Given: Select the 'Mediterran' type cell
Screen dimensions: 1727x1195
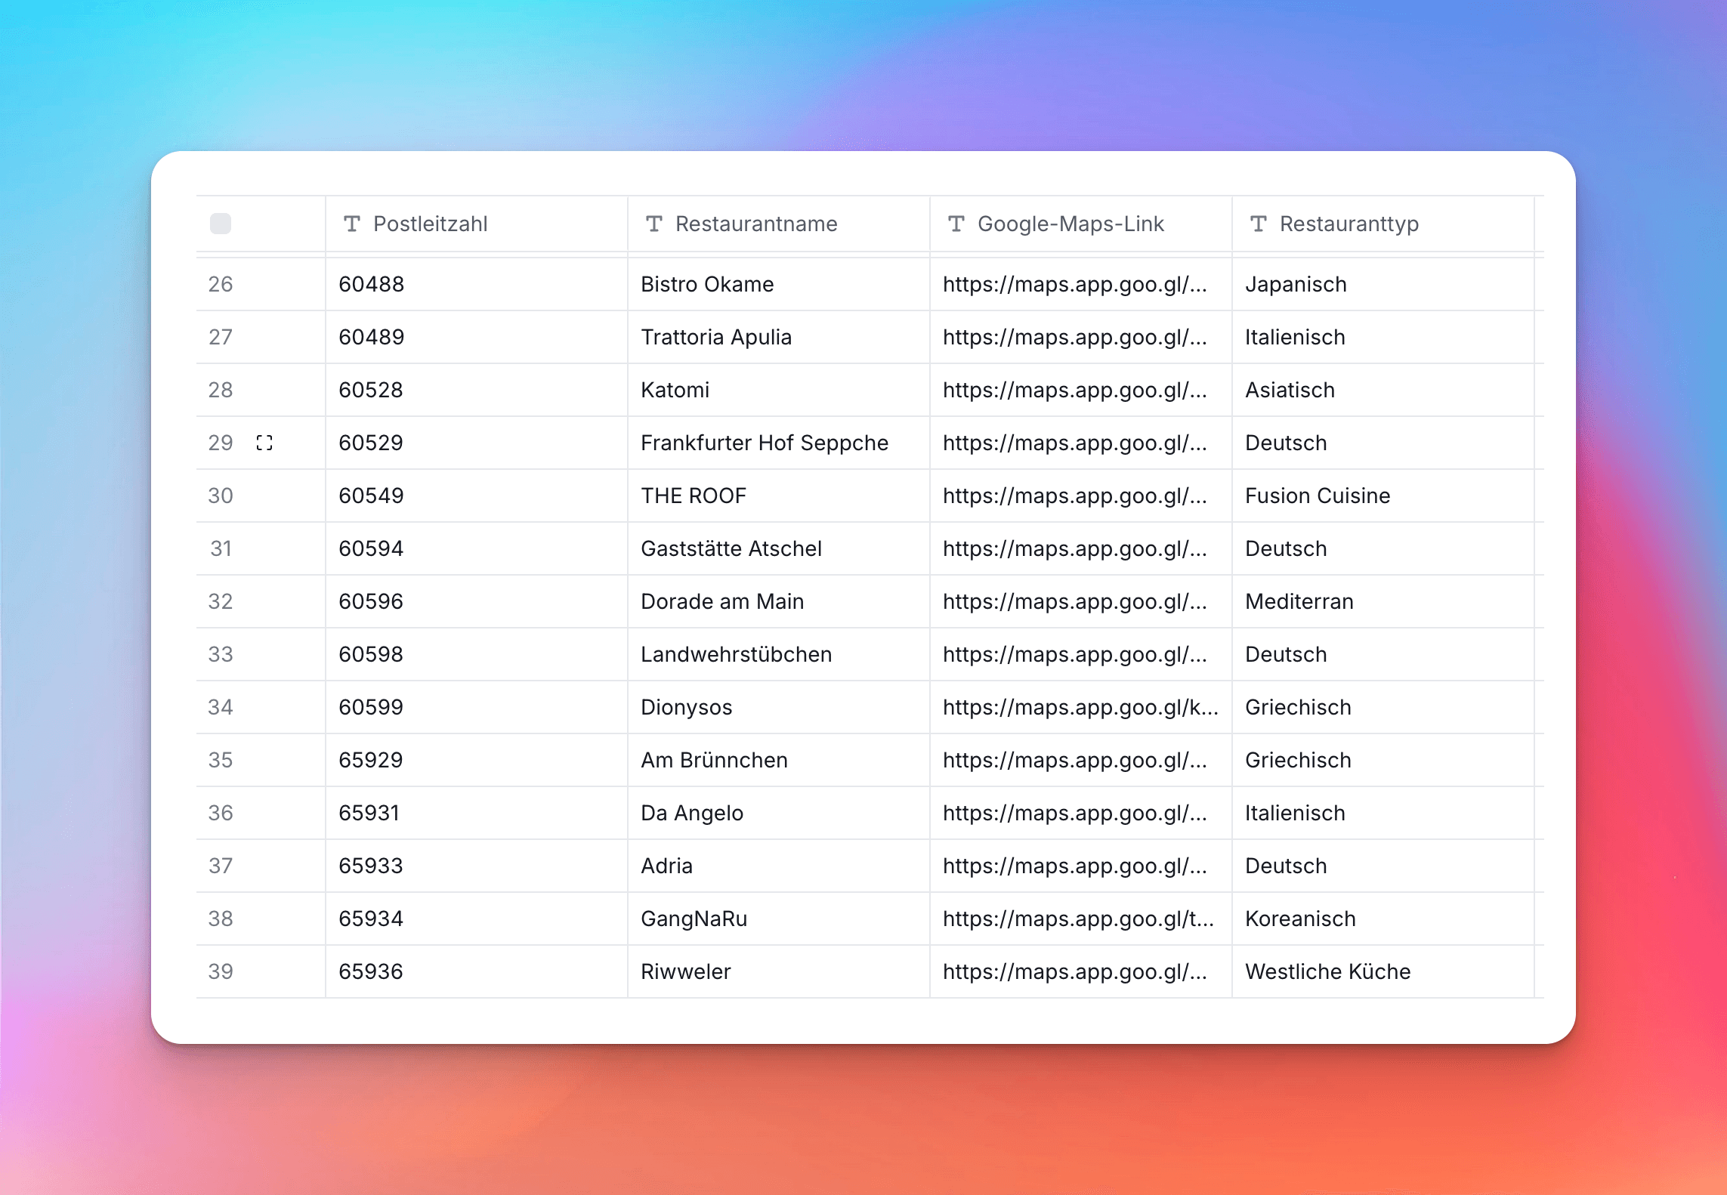Looking at the screenshot, I should 1383,601.
